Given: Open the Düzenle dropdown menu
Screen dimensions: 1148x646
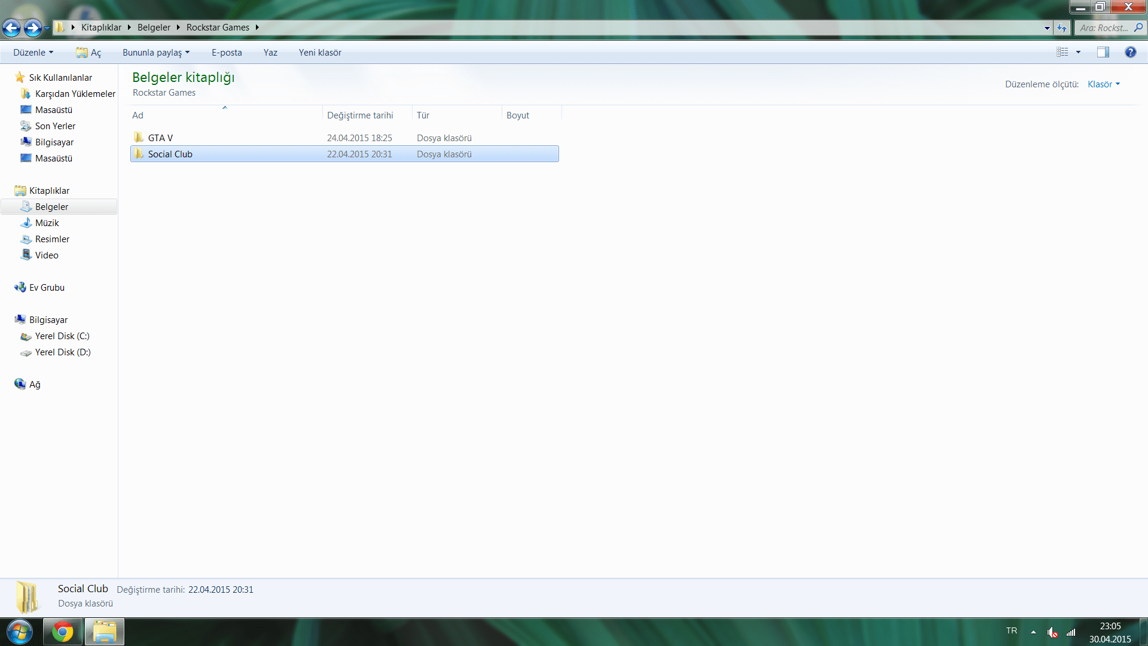Looking at the screenshot, I should pyautogui.click(x=33, y=52).
